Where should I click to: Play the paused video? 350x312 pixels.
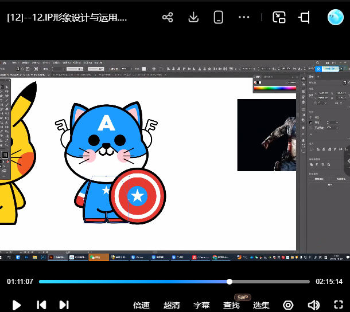(x=17, y=305)
